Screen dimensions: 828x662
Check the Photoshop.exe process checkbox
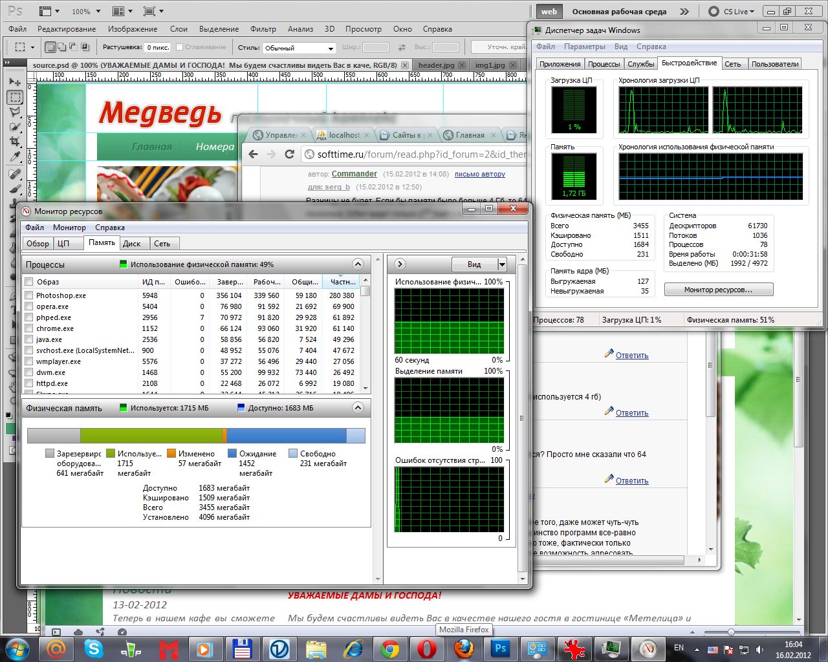28,295
